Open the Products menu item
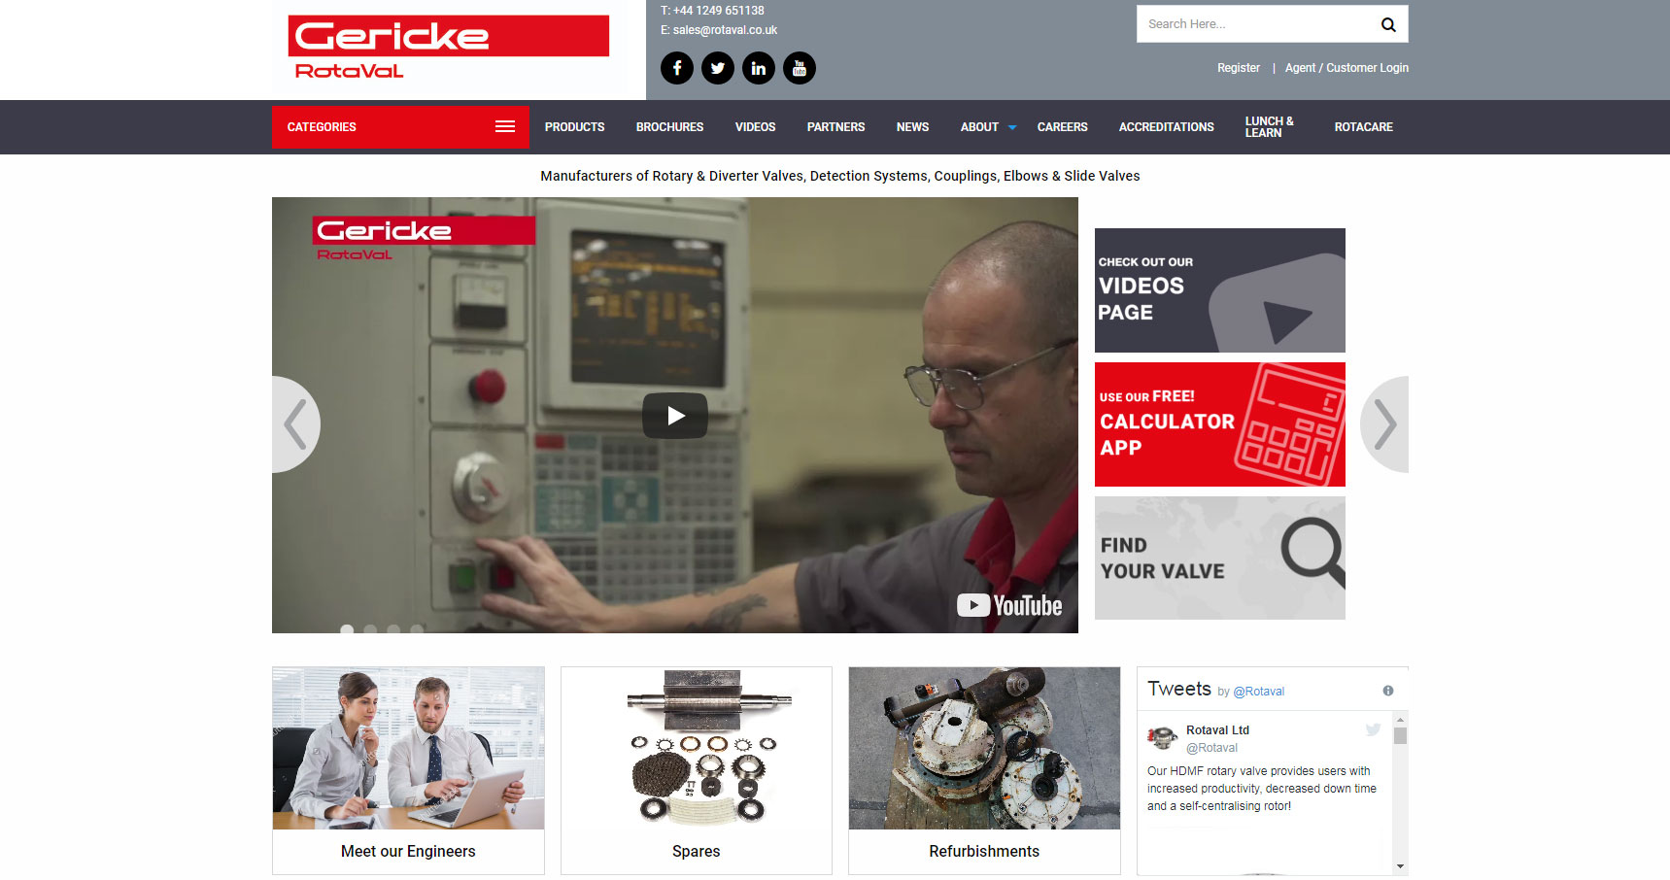Viewport: 1670px width, 880px height. point(574,127)
